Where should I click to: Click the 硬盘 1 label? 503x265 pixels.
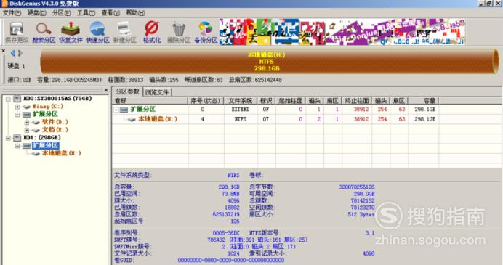16,66
